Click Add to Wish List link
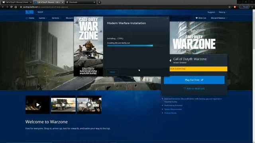Screen dimensions: 255x143 tap(194, 89)
